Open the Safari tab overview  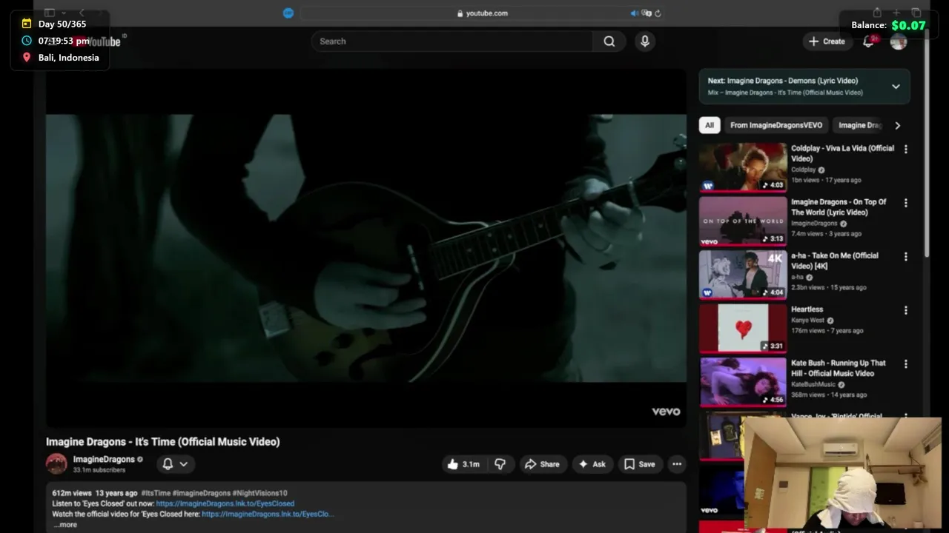[916, 13]
